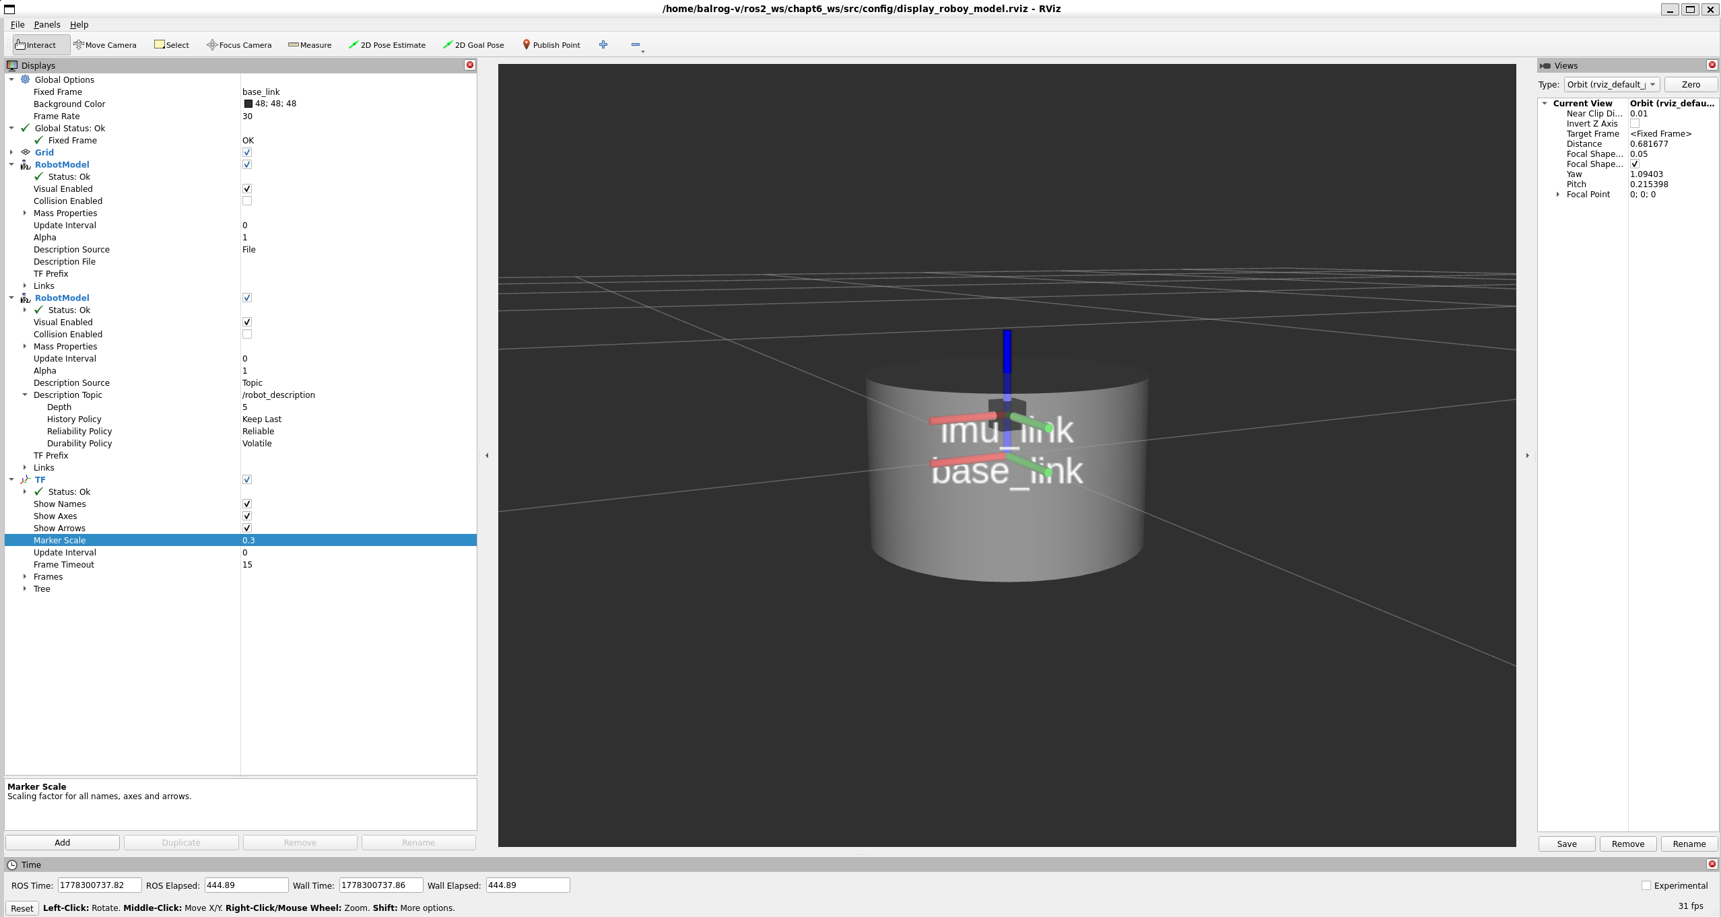Enable the Invert Z Axis checkbox
Screen dimensions: 1721x917
point(1635,123)
